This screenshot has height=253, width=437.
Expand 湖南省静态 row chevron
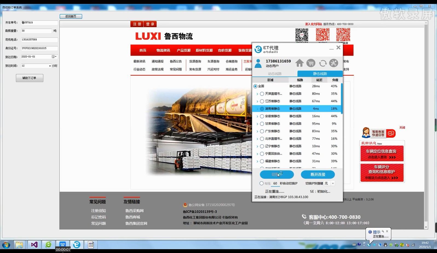click(257, 109)
